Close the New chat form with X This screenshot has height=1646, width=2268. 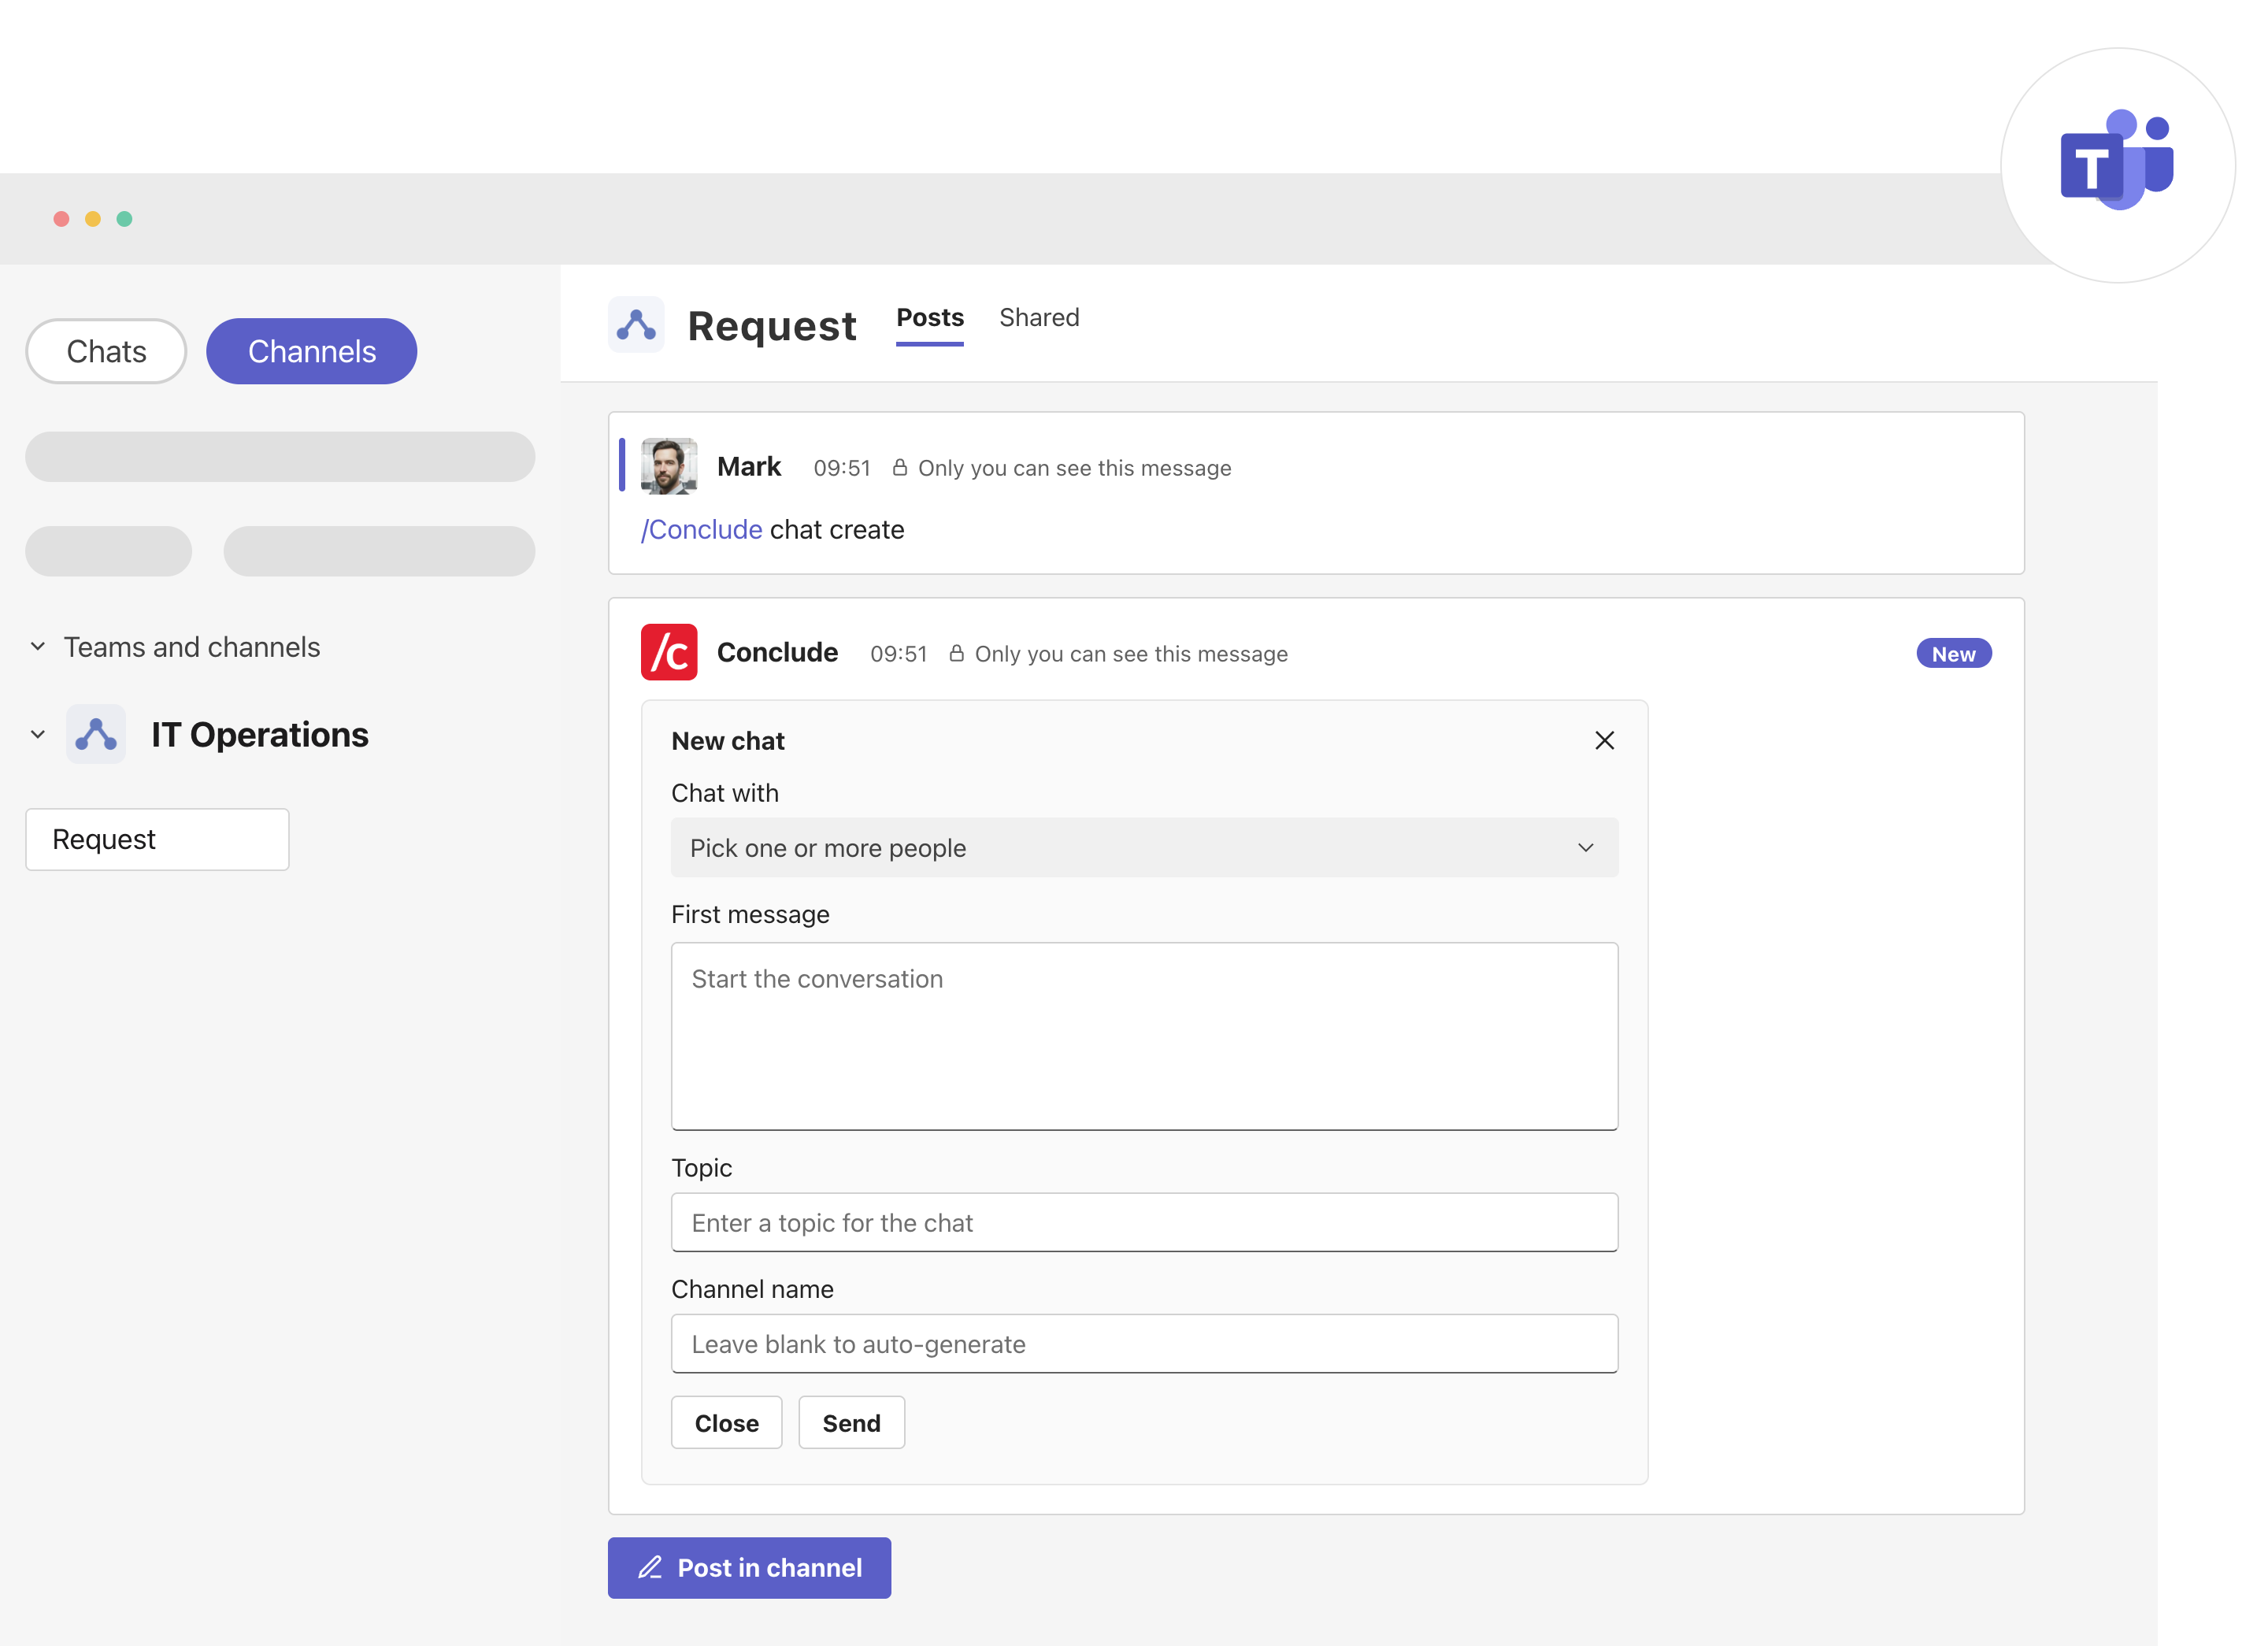[1604, 740]
